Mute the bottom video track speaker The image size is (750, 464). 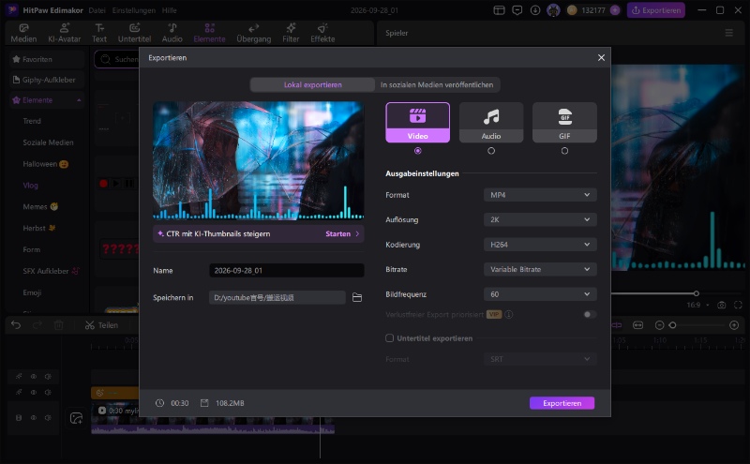tap(48, 418)
